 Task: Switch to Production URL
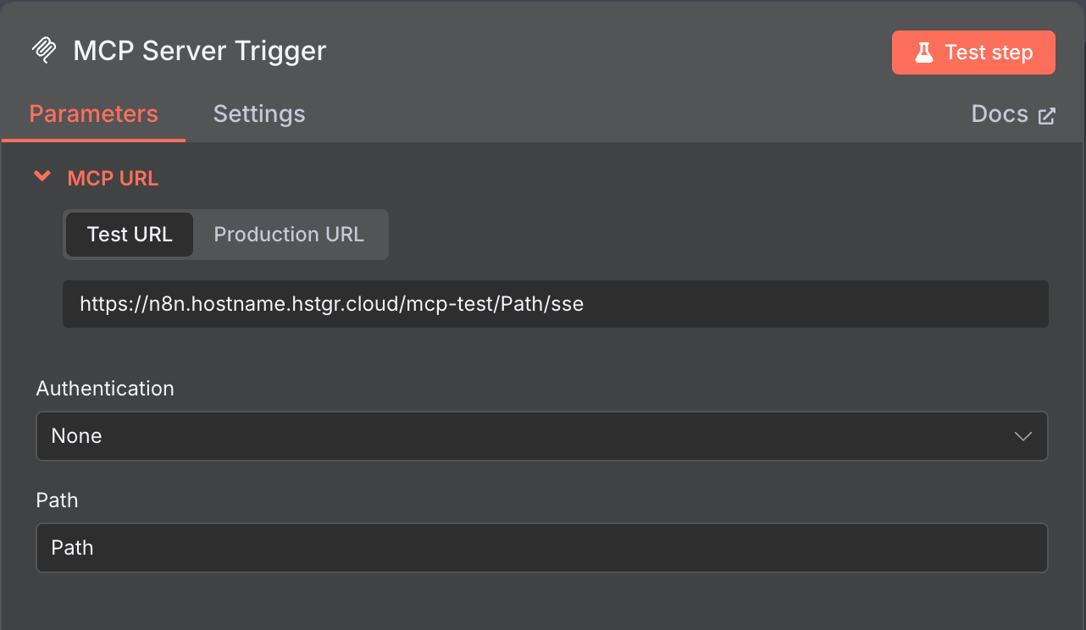tap(289, 234)
